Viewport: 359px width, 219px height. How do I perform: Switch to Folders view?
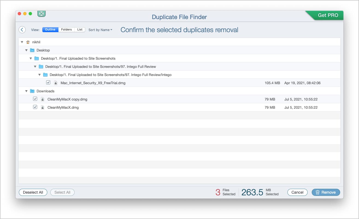click(x=66, y=30)
